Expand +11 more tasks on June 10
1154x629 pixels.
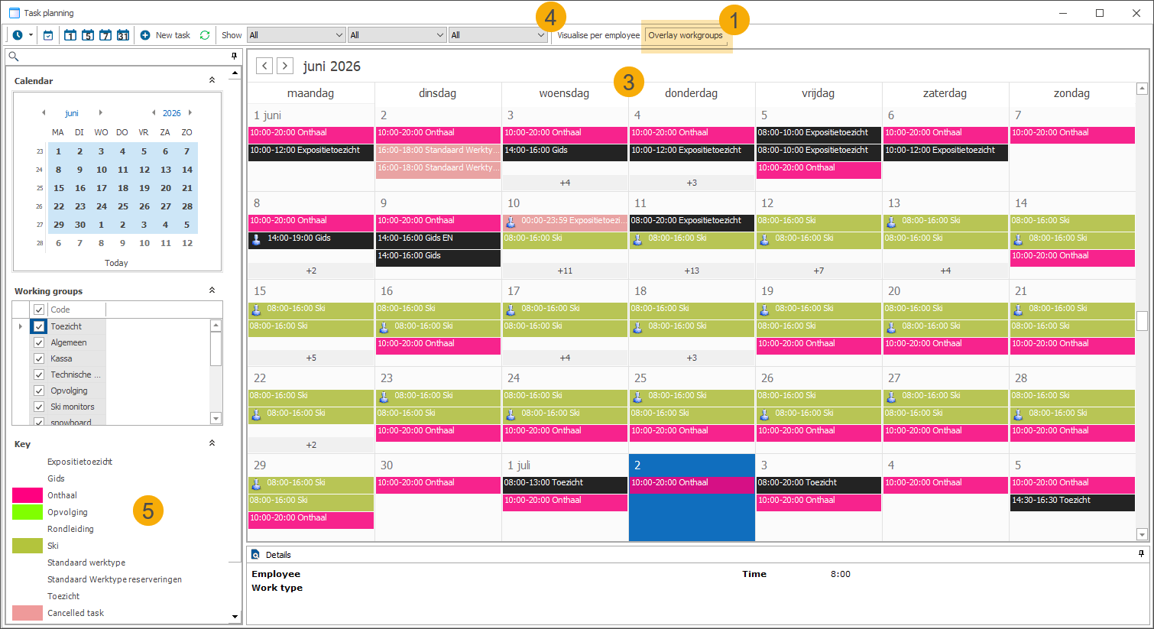click(x=565, y=271)
